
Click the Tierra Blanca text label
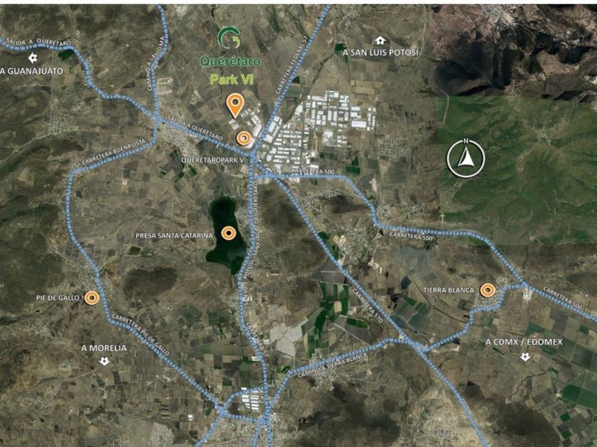click(448, 290)
